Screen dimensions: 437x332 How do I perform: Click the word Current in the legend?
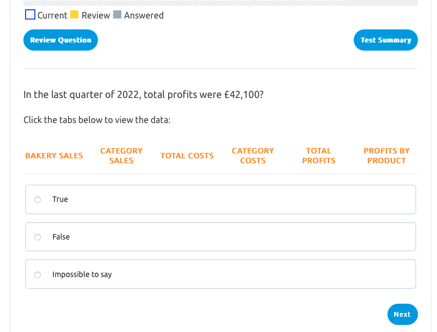pos(52,15)
